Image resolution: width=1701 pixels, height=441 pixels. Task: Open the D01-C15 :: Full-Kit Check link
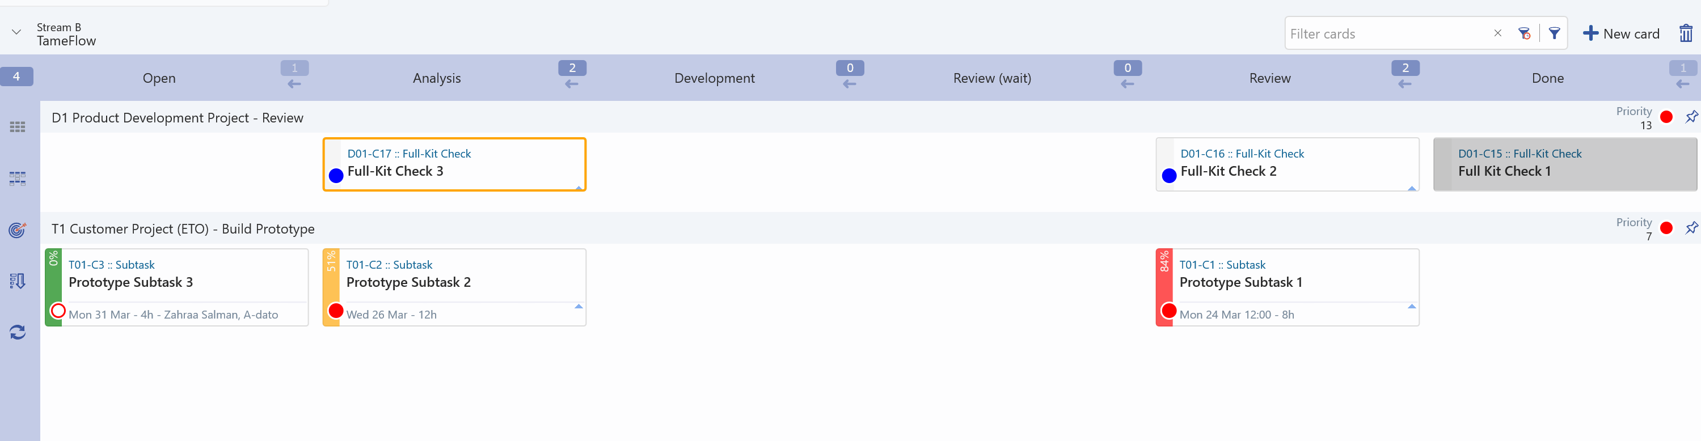click(x=1520, y=153)
